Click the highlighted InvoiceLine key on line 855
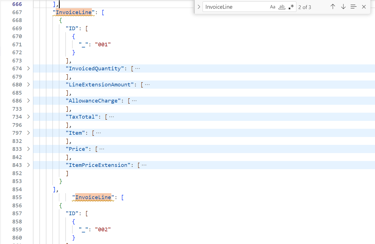The height and width of the screenshot is (244, 375). [x=93, y=197]
